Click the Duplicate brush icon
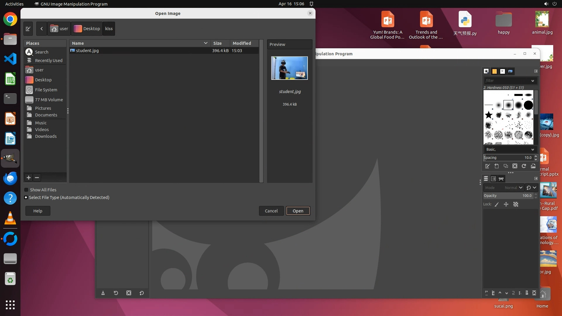 pyautogui.click(x=506, y=166)
